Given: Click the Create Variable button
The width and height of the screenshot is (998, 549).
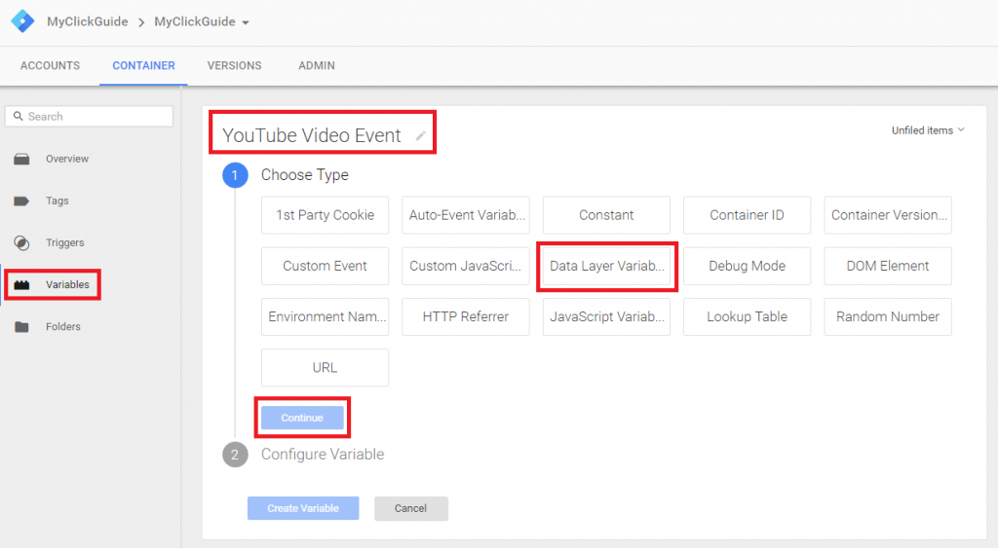Looking at the screenshot, I should (303, 508).
